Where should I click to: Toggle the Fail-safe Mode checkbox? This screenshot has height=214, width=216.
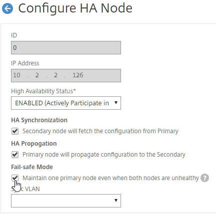(x=15, y=178)
